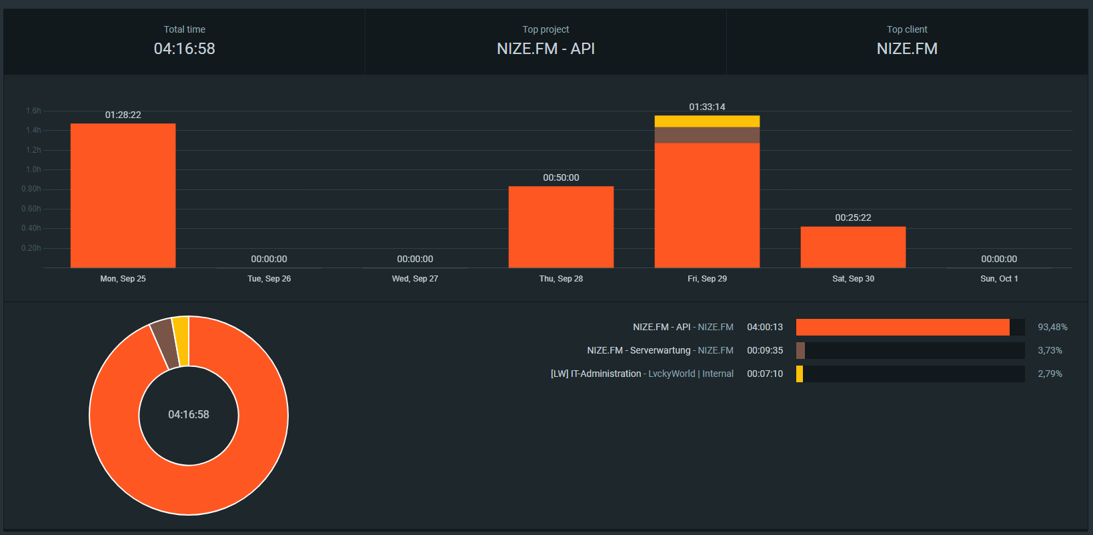Click the Total time summary card
This screenshot has width=1093, height=535.
(x=184, y=41)
